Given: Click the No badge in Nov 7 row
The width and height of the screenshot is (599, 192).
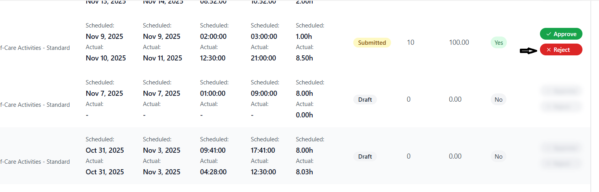Looking at the screenshot, I should coord(498,99).
